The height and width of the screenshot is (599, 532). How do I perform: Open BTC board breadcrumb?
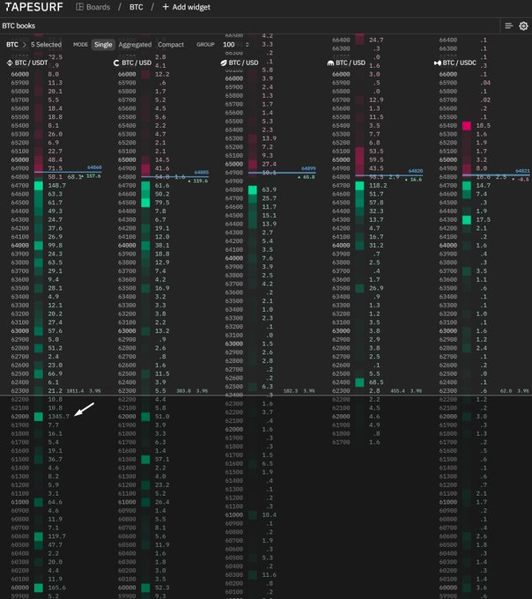click(x=136, y=7)
